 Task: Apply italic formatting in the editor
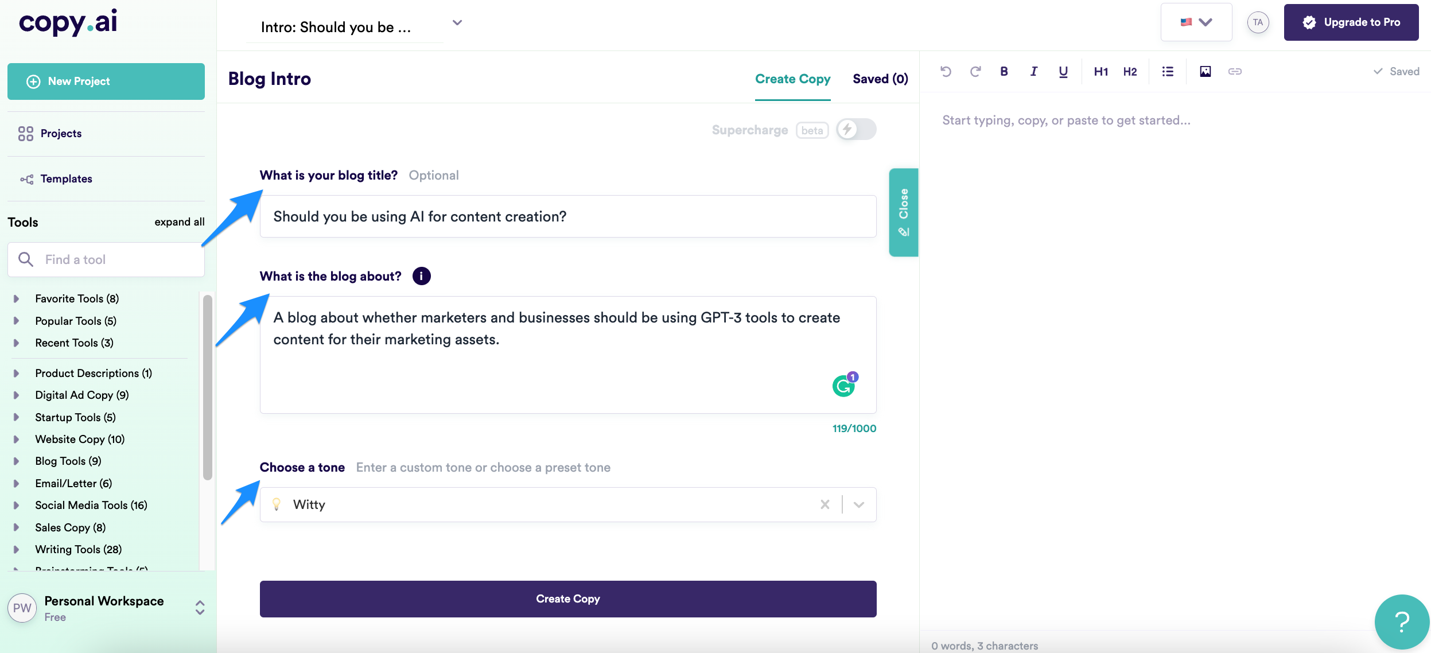tap(1033, 71)
